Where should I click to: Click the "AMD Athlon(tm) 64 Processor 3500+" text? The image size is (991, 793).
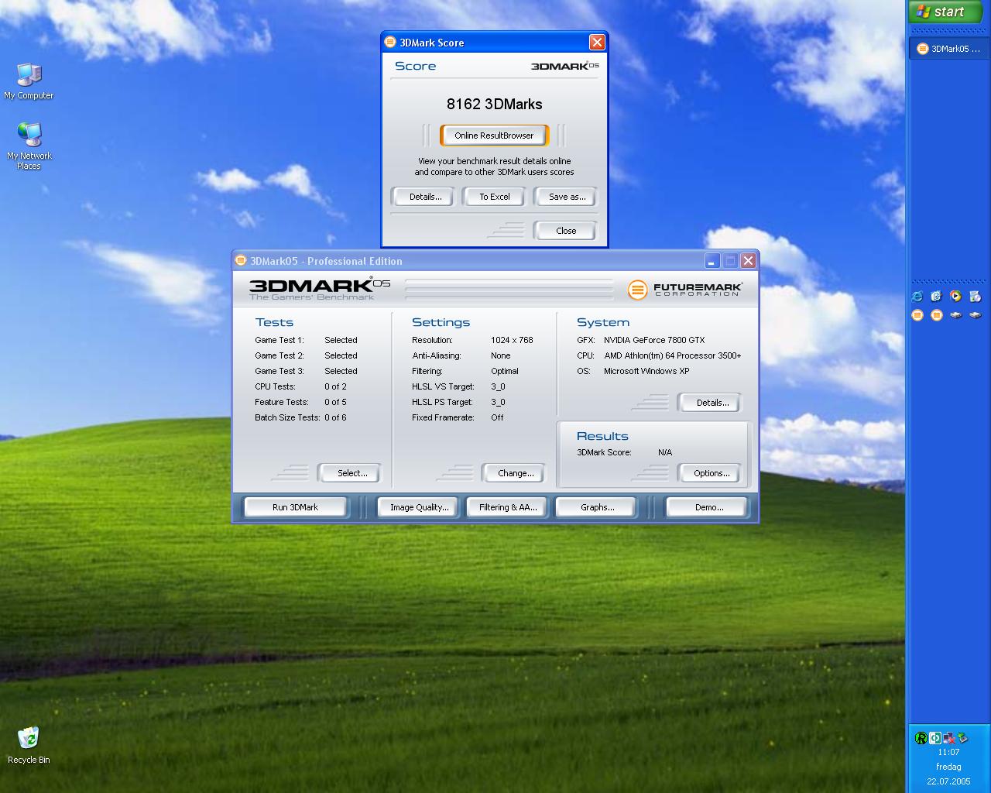click(x=672, y=355)
